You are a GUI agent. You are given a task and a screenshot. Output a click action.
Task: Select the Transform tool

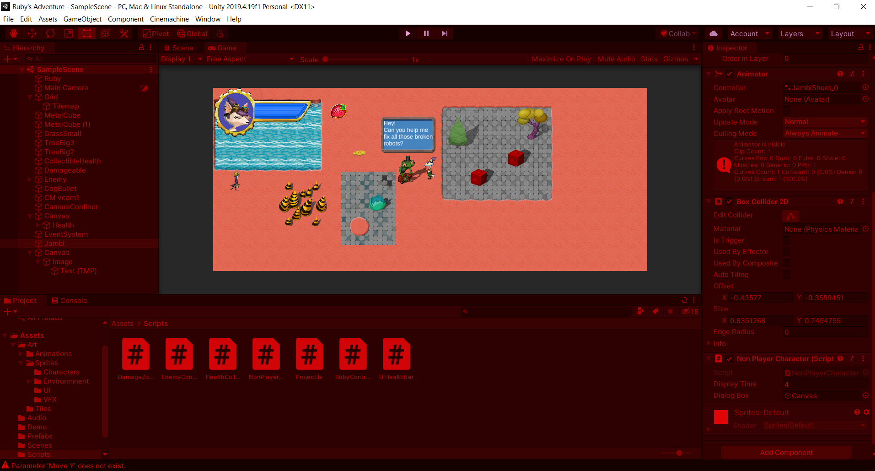(105, 33)
